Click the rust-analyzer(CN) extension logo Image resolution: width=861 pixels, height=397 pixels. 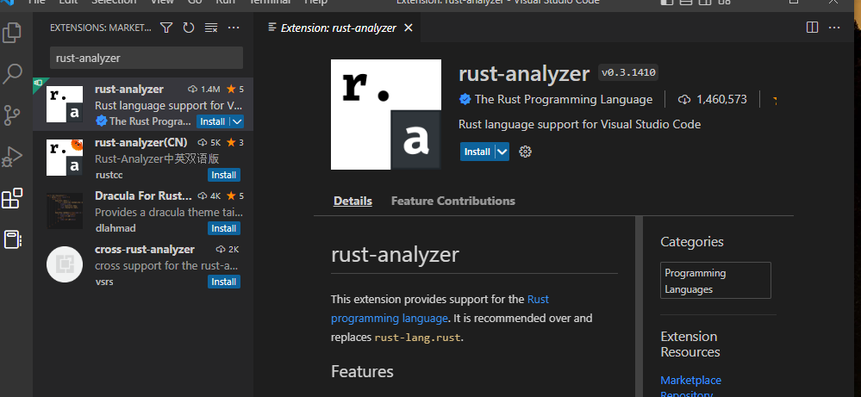click(x=65, y=158)
